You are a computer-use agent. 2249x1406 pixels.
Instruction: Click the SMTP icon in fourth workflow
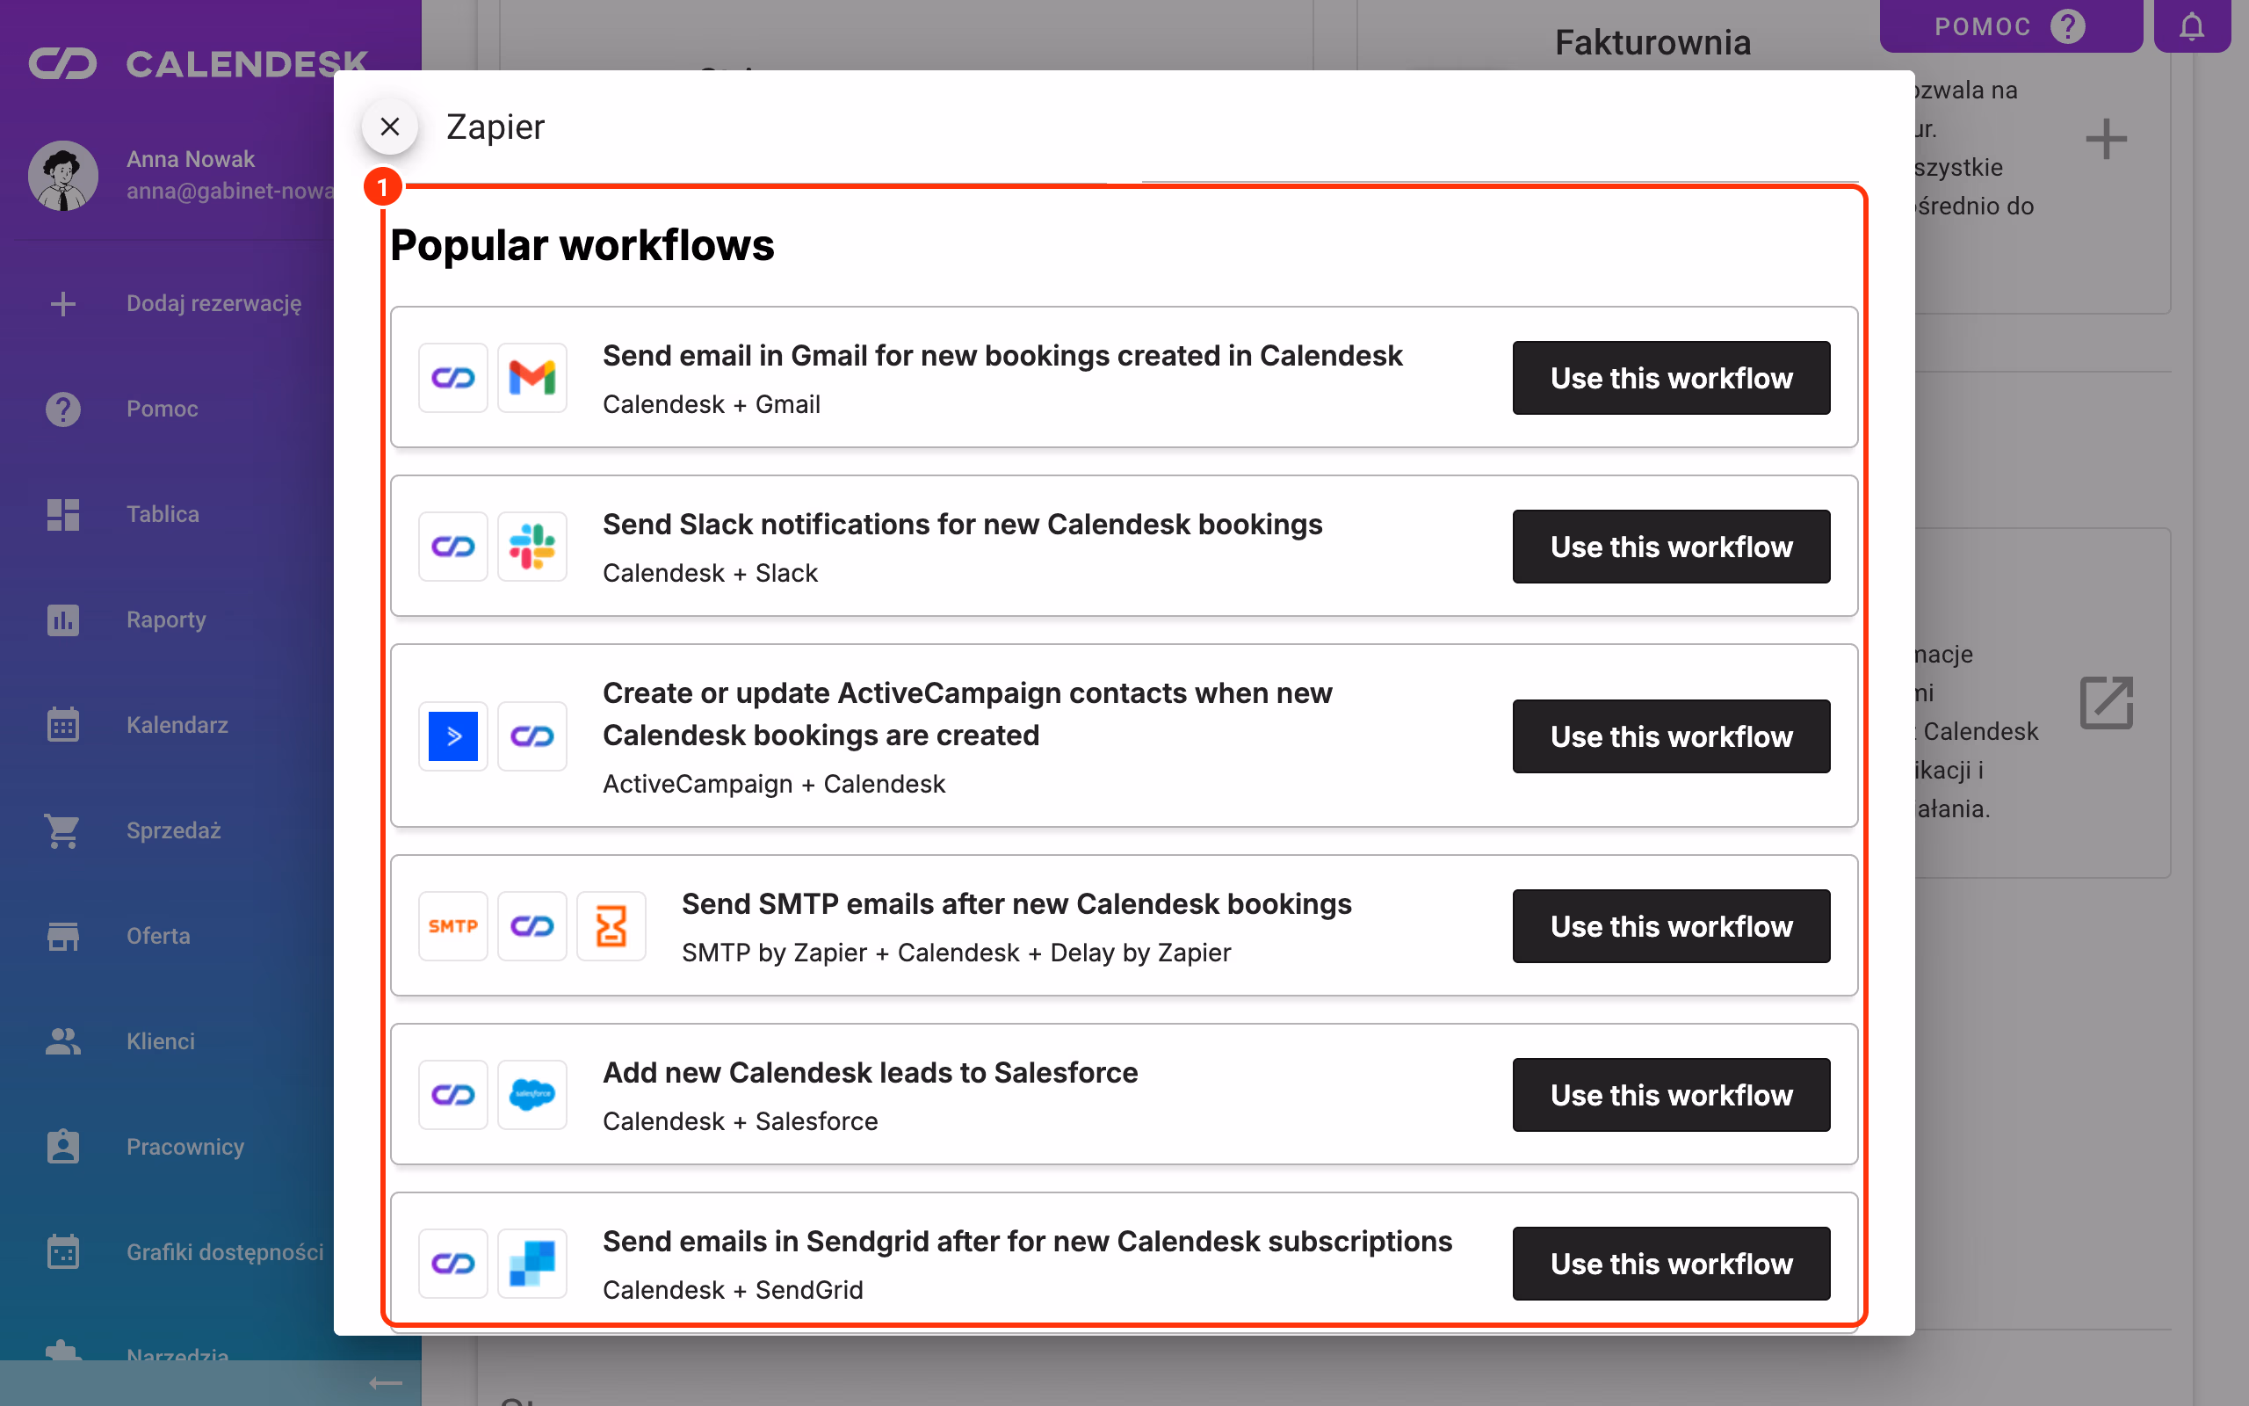452,925
